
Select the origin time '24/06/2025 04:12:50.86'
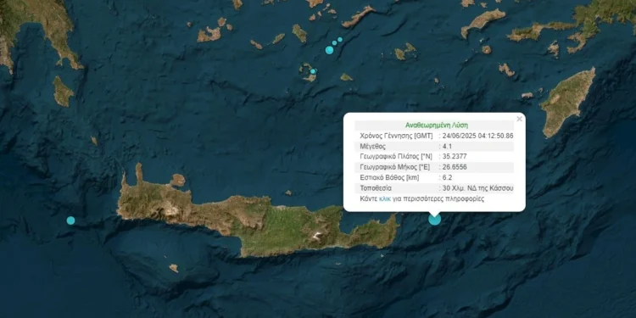(477, 136)
